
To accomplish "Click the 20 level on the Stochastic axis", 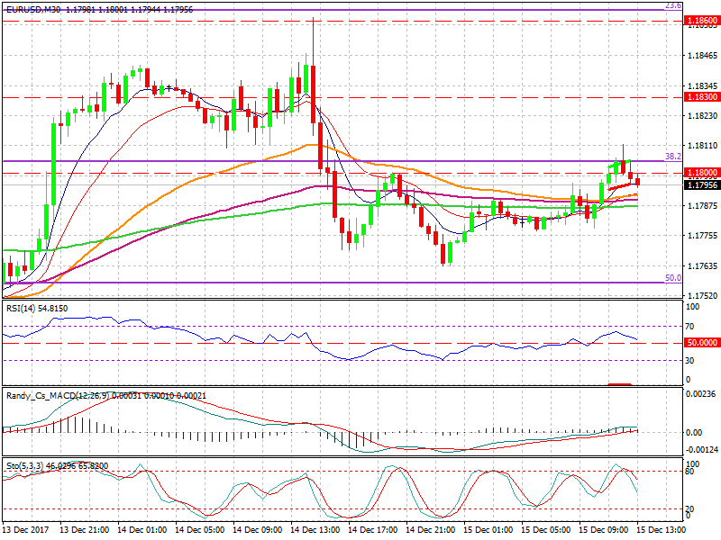I will click(689, 508).
